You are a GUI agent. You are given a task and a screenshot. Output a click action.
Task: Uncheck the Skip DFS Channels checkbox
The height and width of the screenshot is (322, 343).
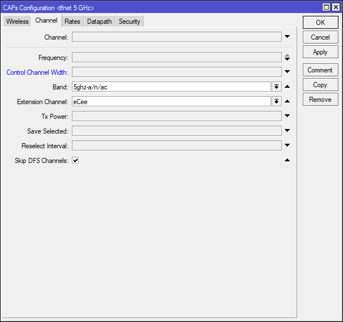pos(75,160)
